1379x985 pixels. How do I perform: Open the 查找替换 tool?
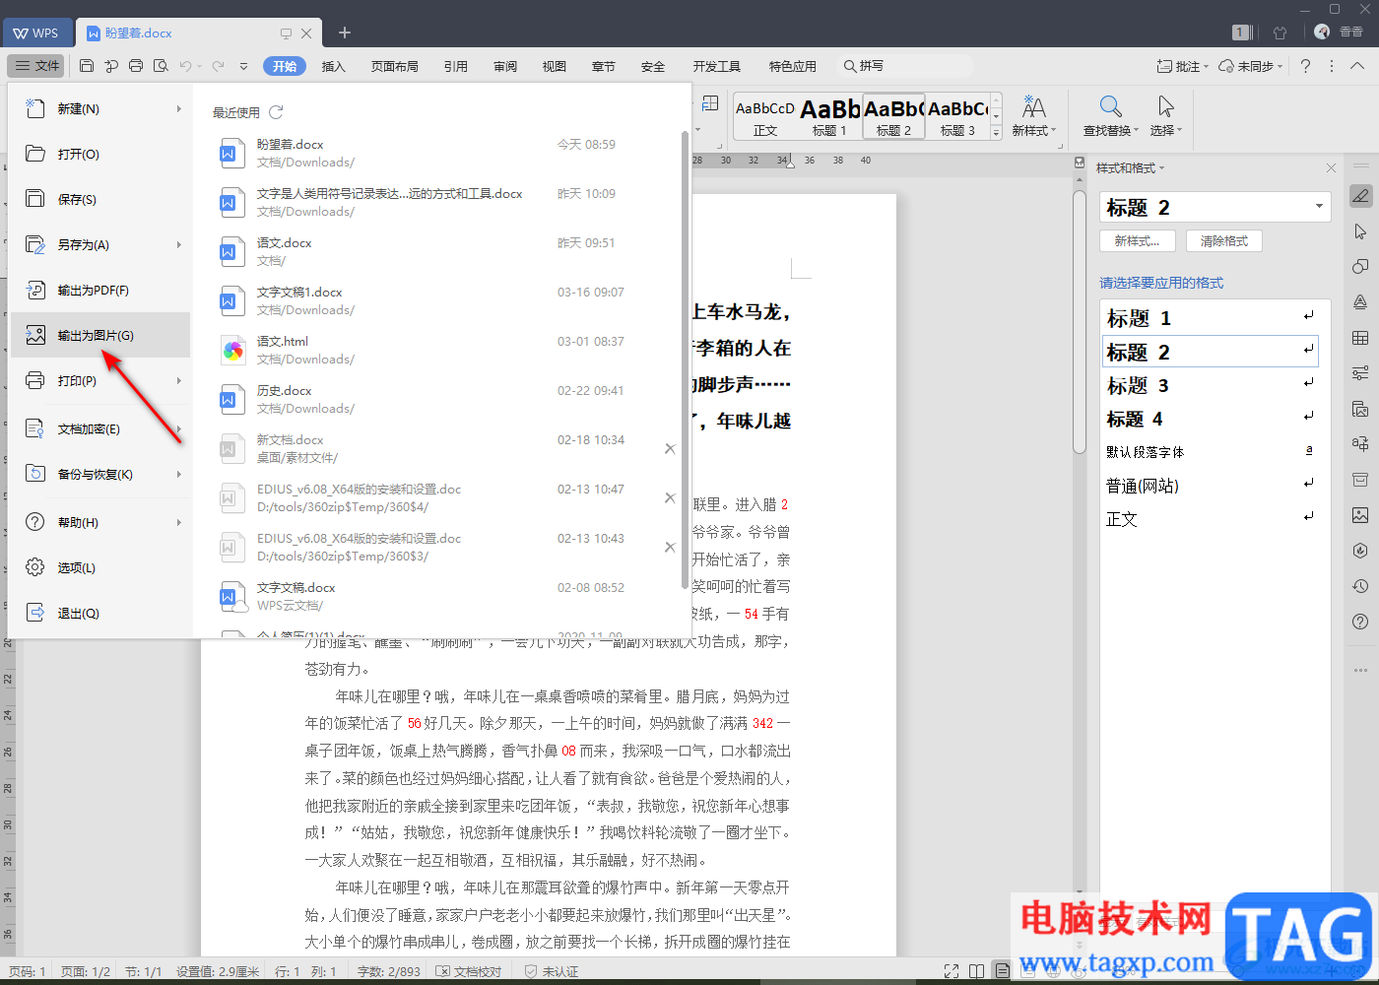pyautogui.click(x=1110, y=116)
